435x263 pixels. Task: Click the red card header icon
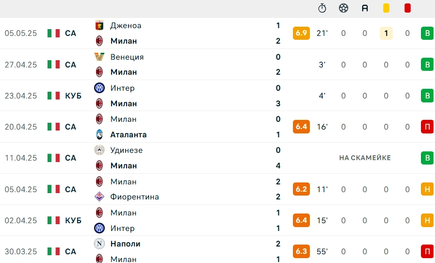(x=407, y=8)
